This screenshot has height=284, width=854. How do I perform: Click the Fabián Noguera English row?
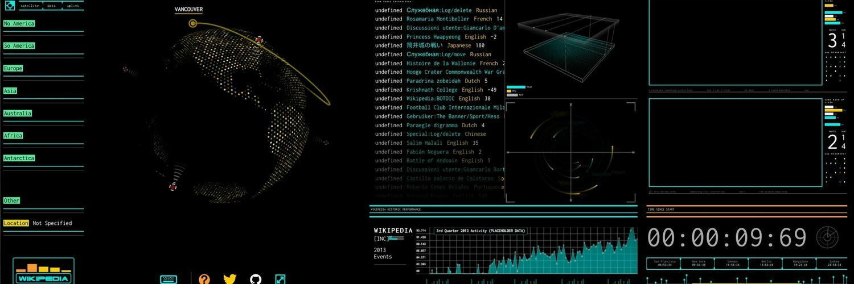coord(429,152)
